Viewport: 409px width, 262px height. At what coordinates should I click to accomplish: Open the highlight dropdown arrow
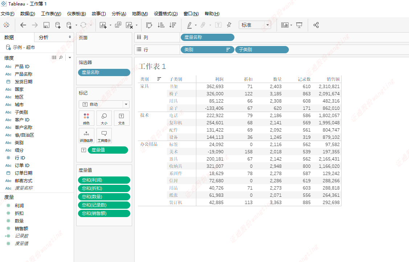click(196, 25)
